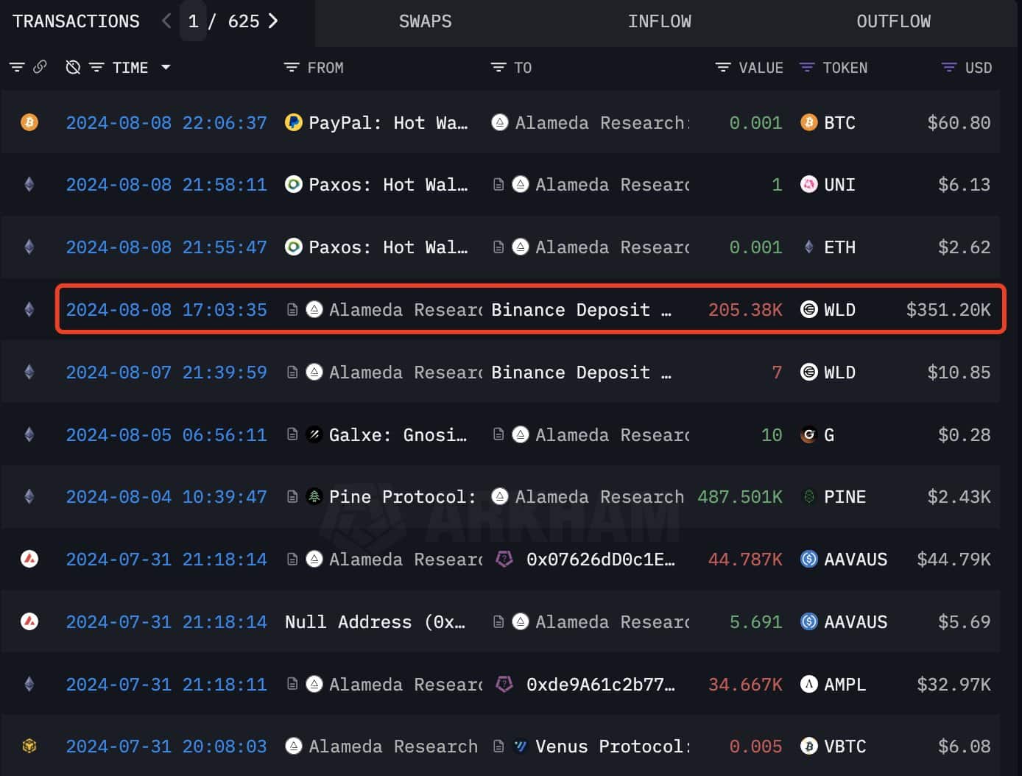Click the chain link icon in the column header
This screenshot has width=1022, height=776.
pyautogui.click(x=40, y=67)
